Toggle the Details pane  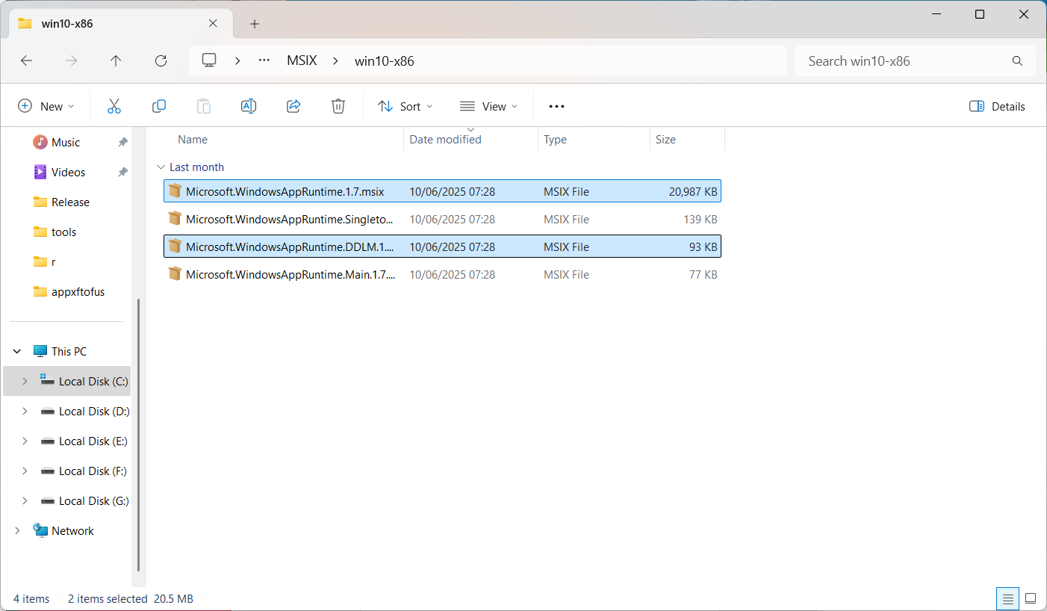pos(996,106)
